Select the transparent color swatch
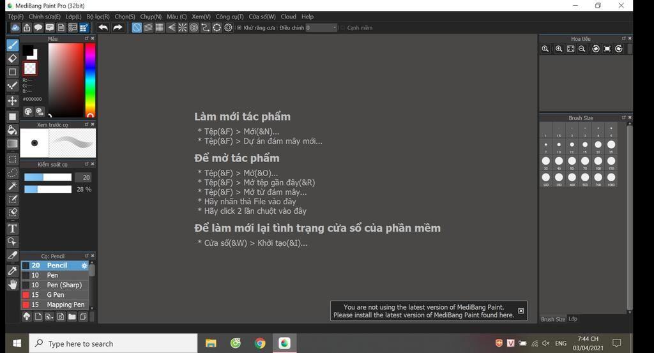This screenshot has height=353, width=654. pyautogui.click(x=30, y=69)
